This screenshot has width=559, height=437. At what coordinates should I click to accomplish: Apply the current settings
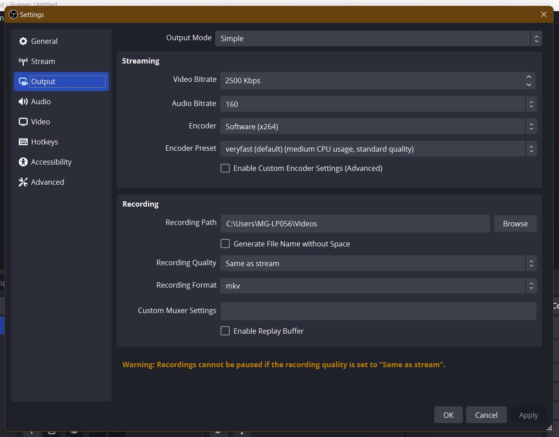coord(528,415)
